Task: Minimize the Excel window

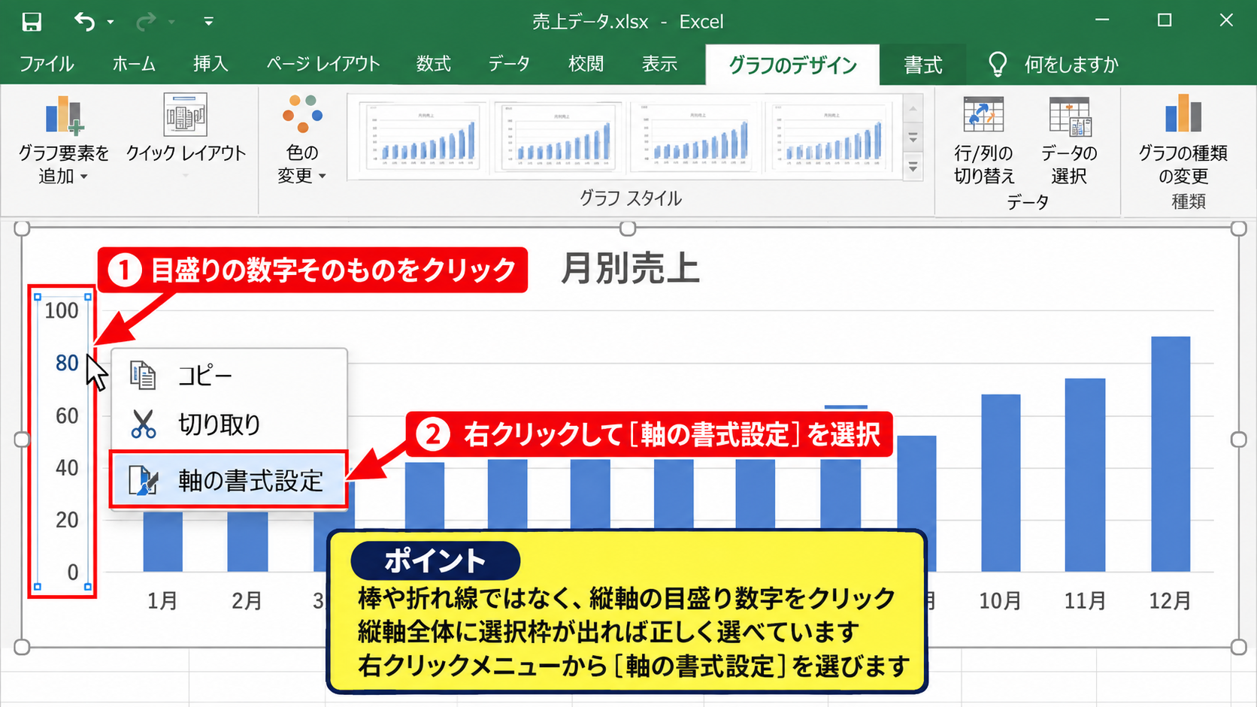Action: point(1102,20)
